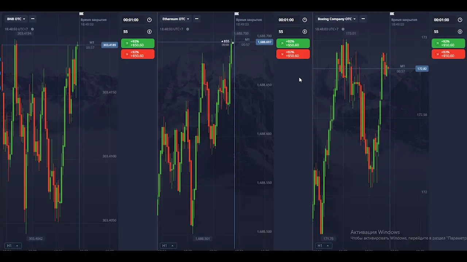
Task: Click the closing-time flag marker on Ethereum chart
Action: pos(236,14)
